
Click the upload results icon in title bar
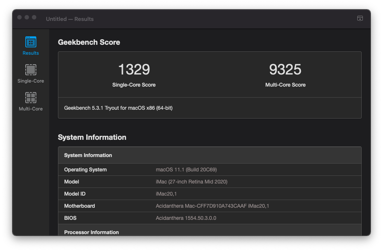(360, 19)
